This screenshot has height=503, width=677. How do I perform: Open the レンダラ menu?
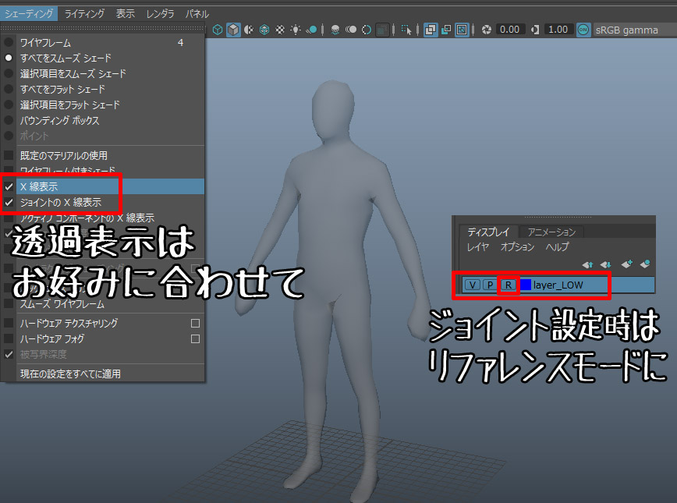[x=160, y=14]
